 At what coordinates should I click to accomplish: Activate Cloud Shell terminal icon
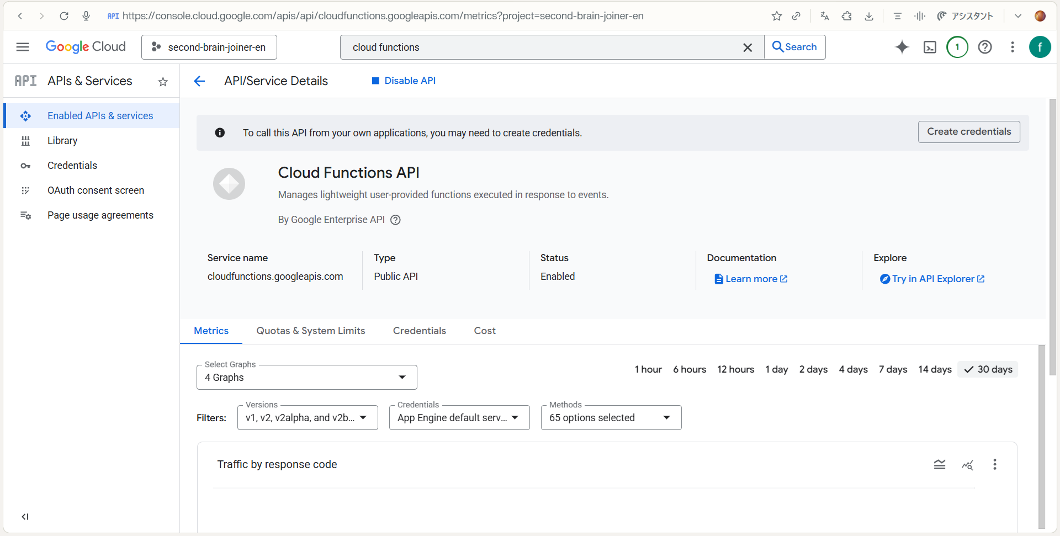(x=930, y=47)
